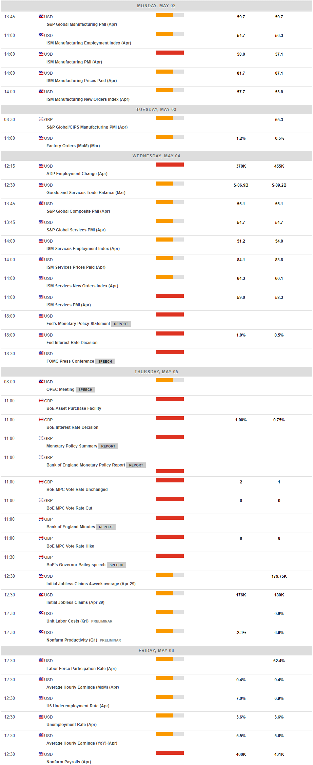Click the US flag for ADP Employment Change
The width and height of the screenshot is (313, 765).
point(41,166)
